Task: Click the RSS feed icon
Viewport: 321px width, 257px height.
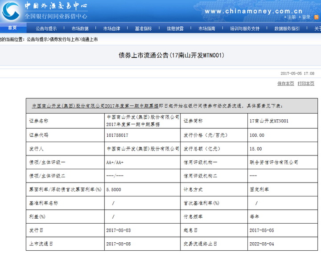Action: pyautogui.click(x=316, y=17)
